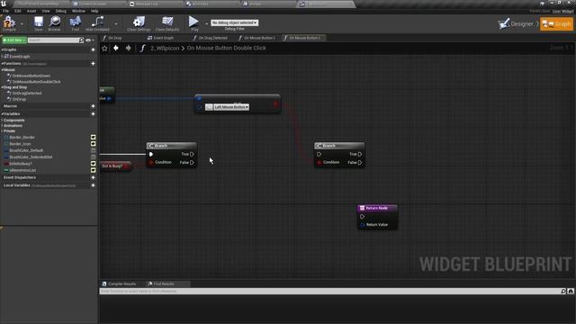Expand the Components variable category
This screenshot has width=576, height=324.
point(2,121)
